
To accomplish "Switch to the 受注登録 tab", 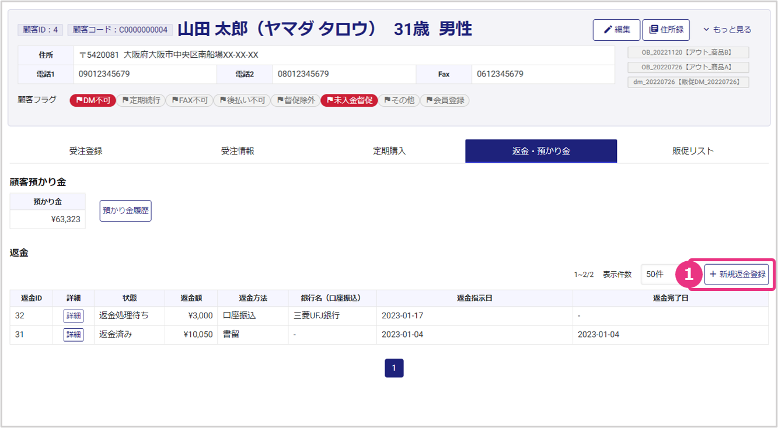I will pyautogui.click(x=86, y=151).
